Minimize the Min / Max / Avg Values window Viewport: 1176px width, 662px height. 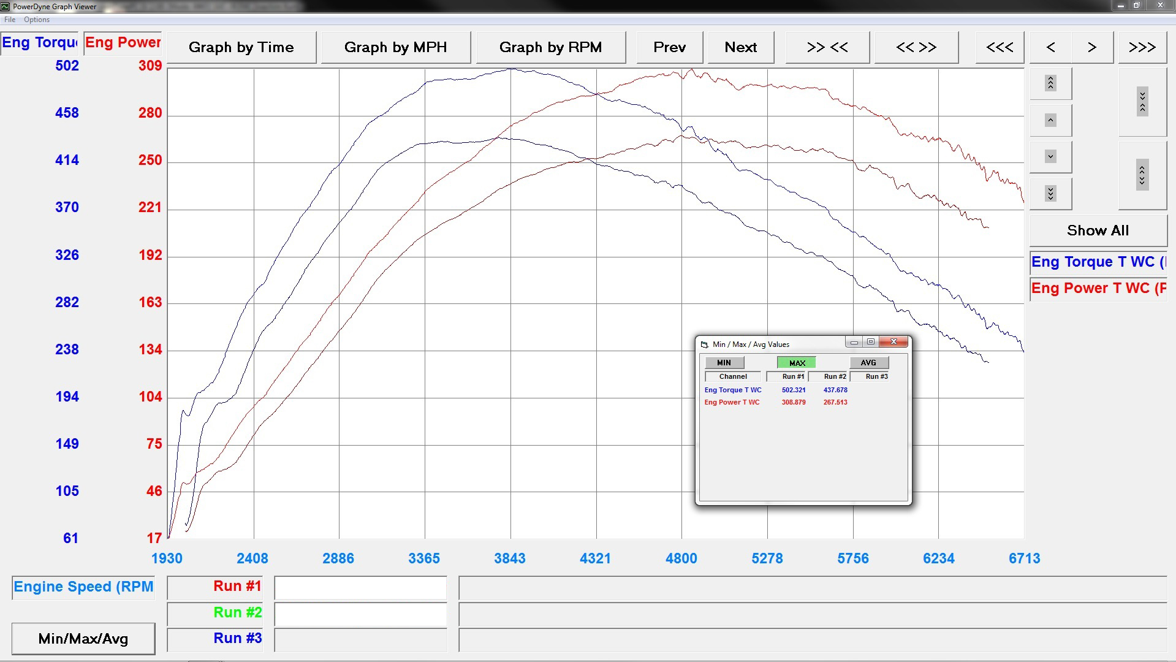854,342
